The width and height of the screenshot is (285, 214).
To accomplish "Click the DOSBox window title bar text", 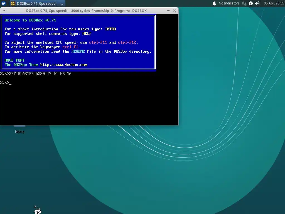I will [x=86, y=11].
